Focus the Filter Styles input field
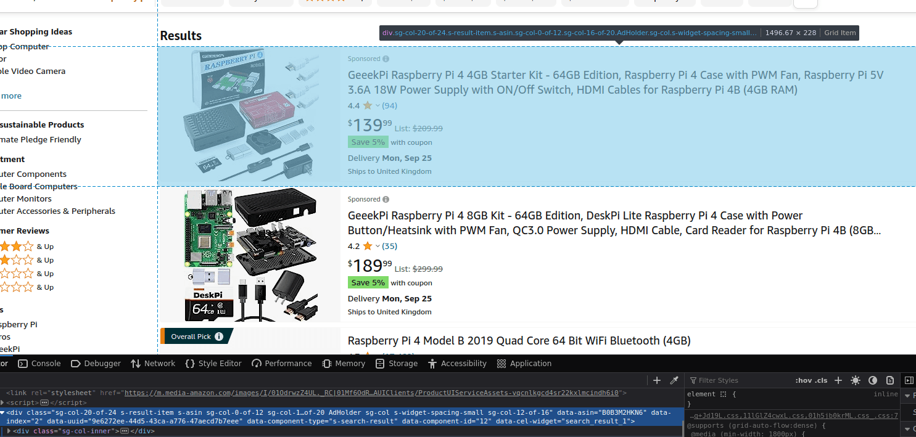The image size is (916, 437). 740,380
